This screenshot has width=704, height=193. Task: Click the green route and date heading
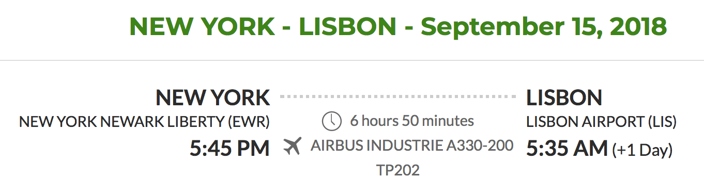click(398, 26)
